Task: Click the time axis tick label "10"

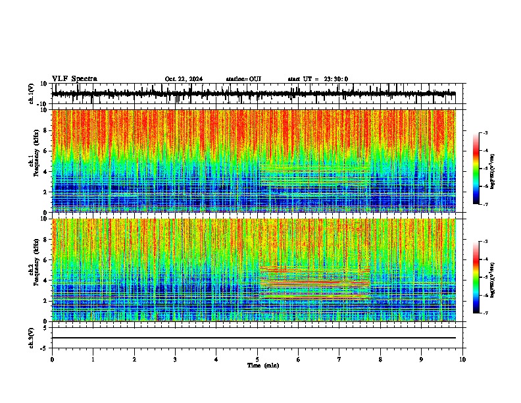Action: click(462, 360)
